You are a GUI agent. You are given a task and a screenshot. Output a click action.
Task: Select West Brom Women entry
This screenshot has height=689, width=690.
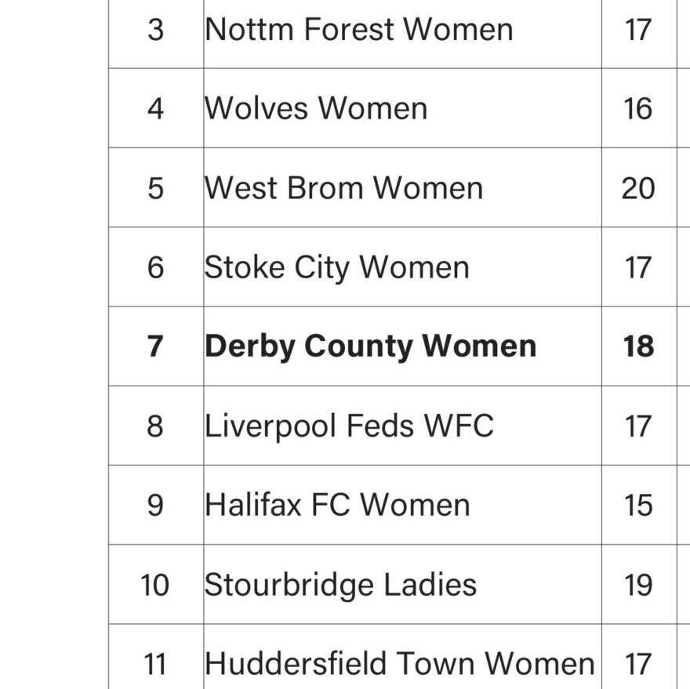point(343,188)
